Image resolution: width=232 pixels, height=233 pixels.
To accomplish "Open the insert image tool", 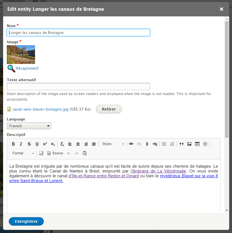I will (189, 144).
